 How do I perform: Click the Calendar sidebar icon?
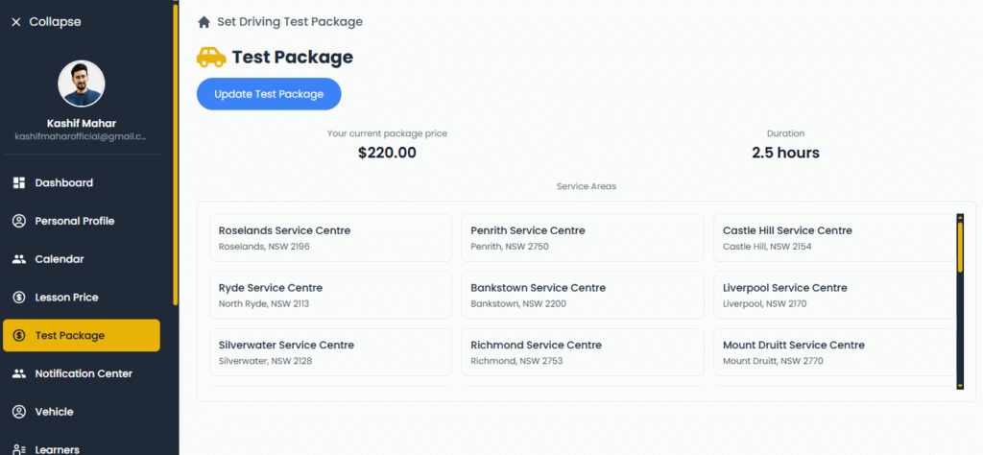pos(18,259)
